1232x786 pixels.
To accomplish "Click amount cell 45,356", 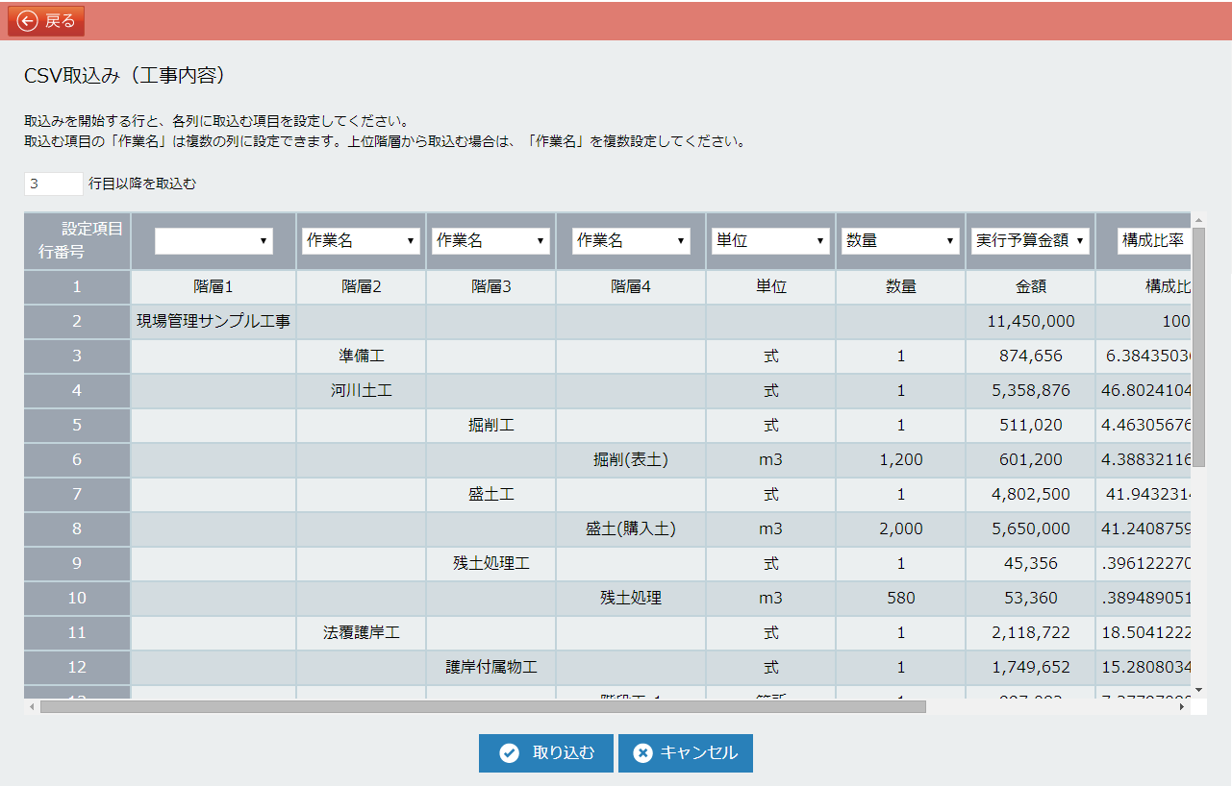I will pos(1030,563).
